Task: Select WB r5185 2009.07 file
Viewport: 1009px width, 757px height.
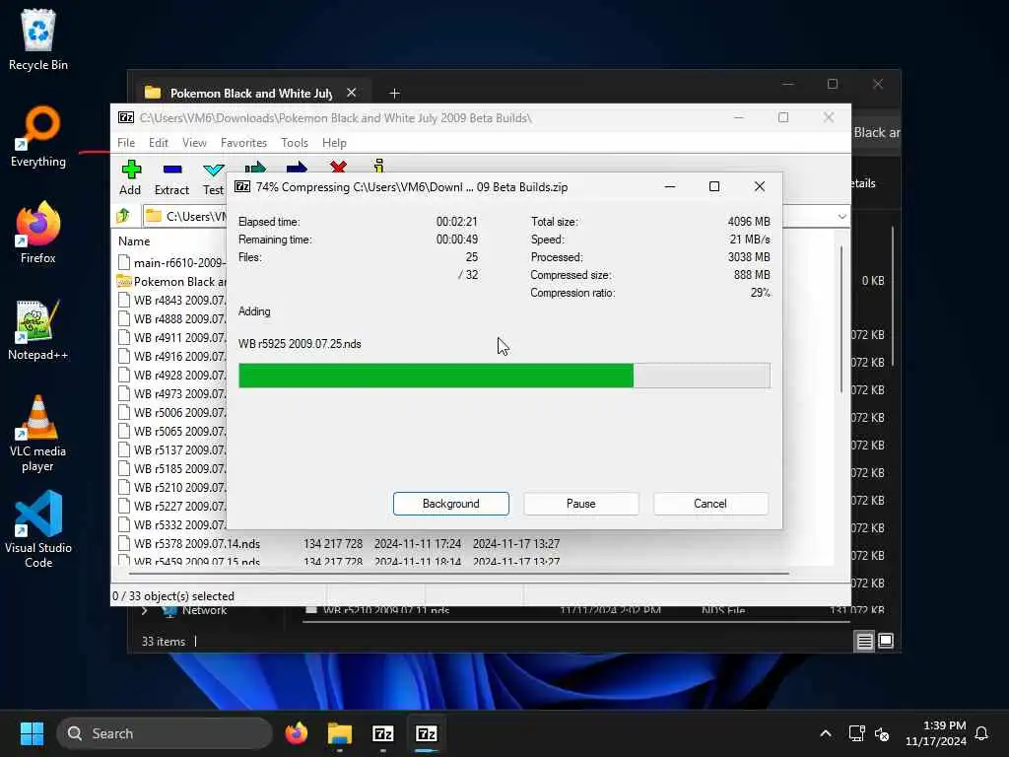Action: tap(171, 468)
